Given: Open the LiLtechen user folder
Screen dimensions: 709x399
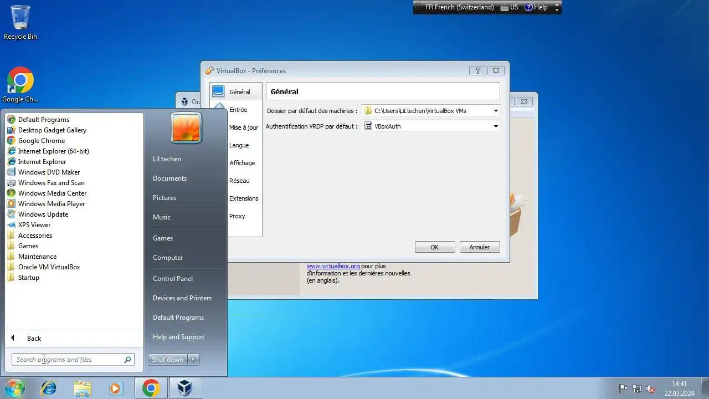Looking at the screenshot, I should tap(167, 159).
